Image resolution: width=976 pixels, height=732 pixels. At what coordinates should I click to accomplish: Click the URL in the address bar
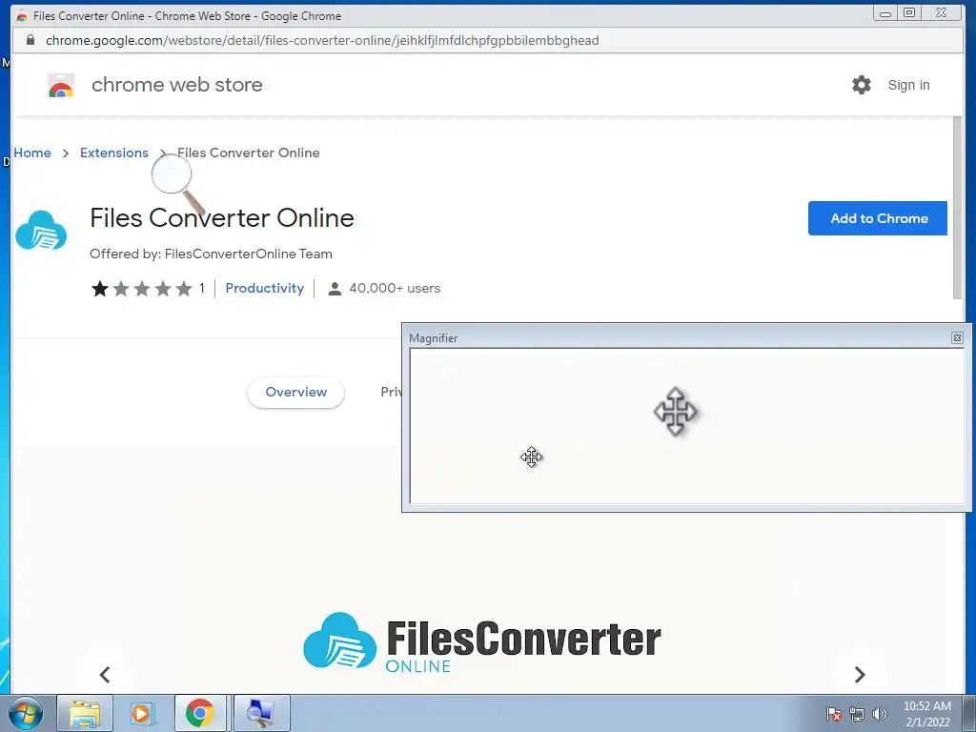coord(322,40)
